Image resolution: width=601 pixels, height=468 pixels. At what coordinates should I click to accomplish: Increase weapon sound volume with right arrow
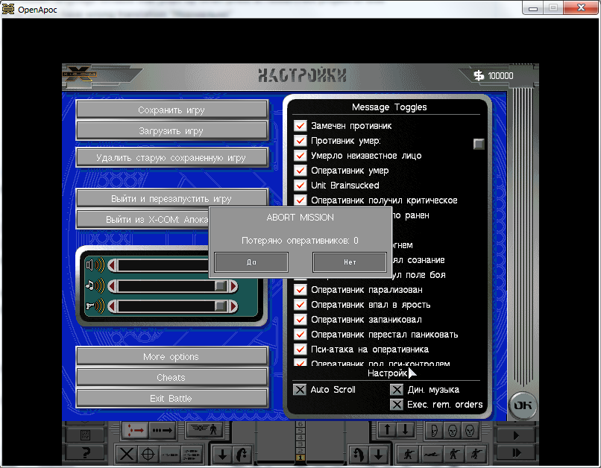click(233, 306)
